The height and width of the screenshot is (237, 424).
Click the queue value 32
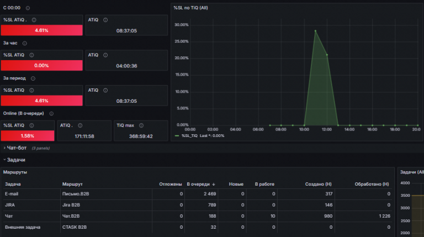[213, 227]
